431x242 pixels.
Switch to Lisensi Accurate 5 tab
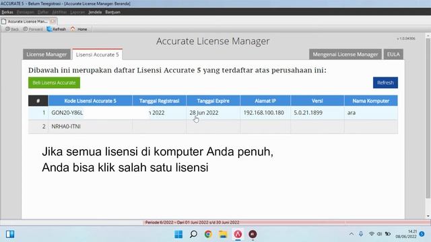[x=97, y=54]
